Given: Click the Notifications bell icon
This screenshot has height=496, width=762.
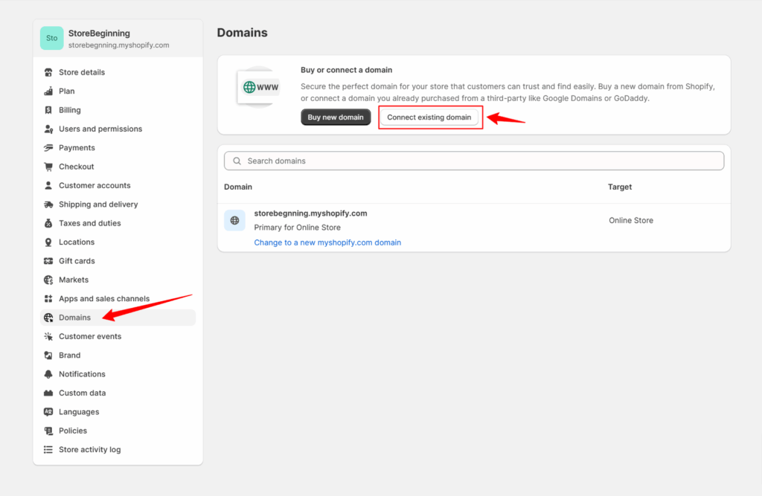Looking at the screenshot, I should [x=48, y=374].
